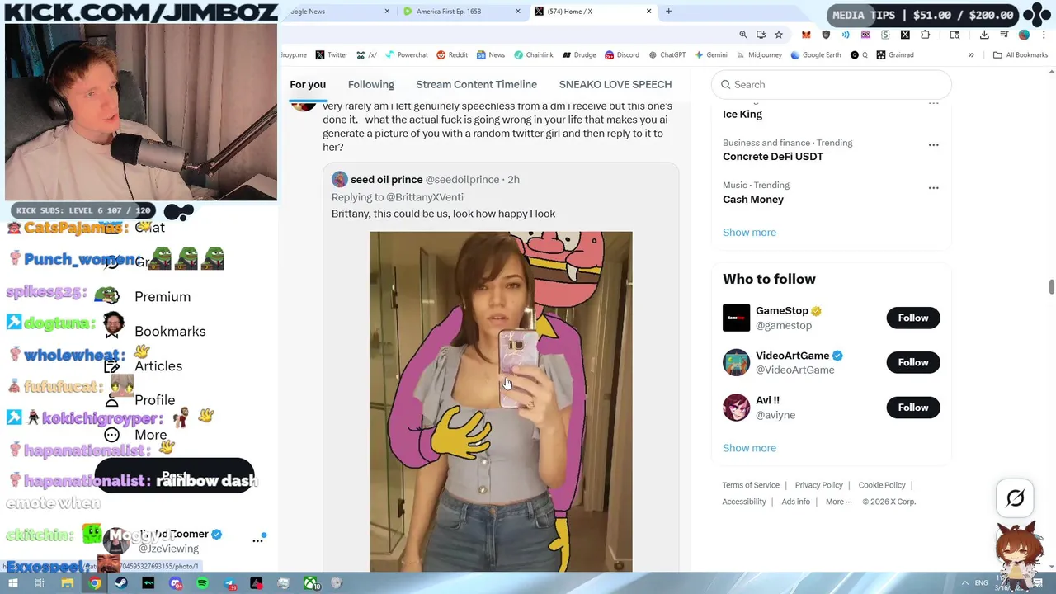
Task: Click the Windows Start button
Action: [12, 583]
